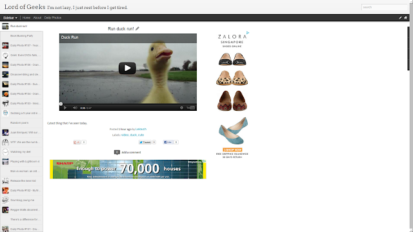The image size is (413, 232).
Task: Open 'WTF: We are the numb...' sidebar post
Action: click(21, 142)
